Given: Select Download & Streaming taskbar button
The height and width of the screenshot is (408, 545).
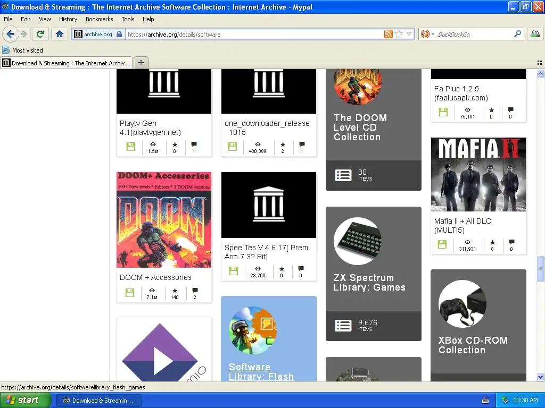Looking at the screenshot, I should (x=98, y=401).
